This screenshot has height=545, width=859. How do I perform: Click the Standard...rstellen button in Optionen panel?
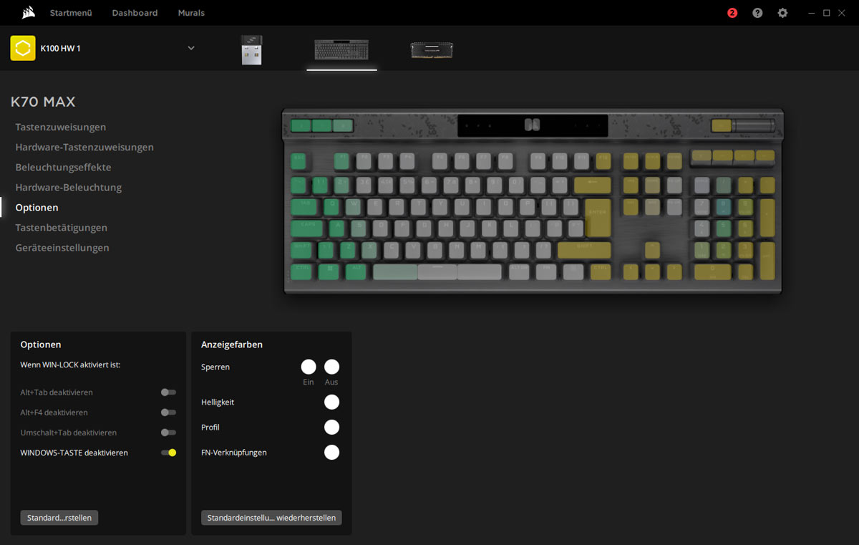(59, 518)
